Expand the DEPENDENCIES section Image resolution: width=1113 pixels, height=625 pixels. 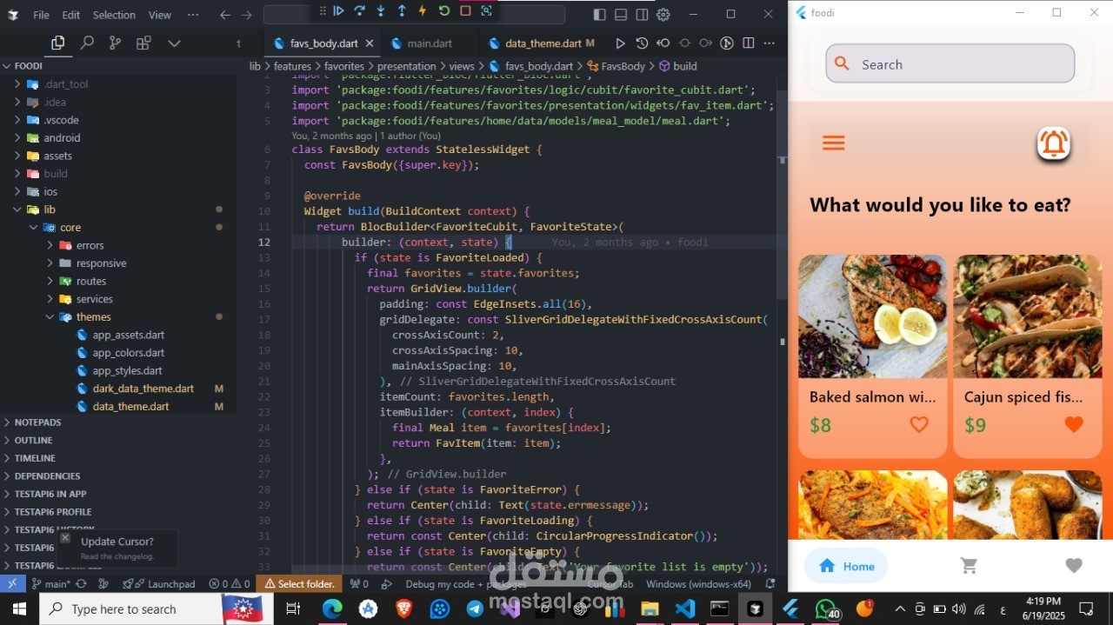click(47, 476)
